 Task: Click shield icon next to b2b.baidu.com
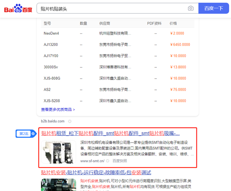[70, 121]
